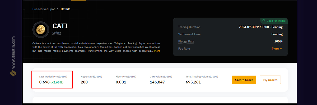Image resolution: width=317 pixels, height=105 pixels.
Task: Click the Settlement Time Pending value
Action: click(x=277, y=34)
